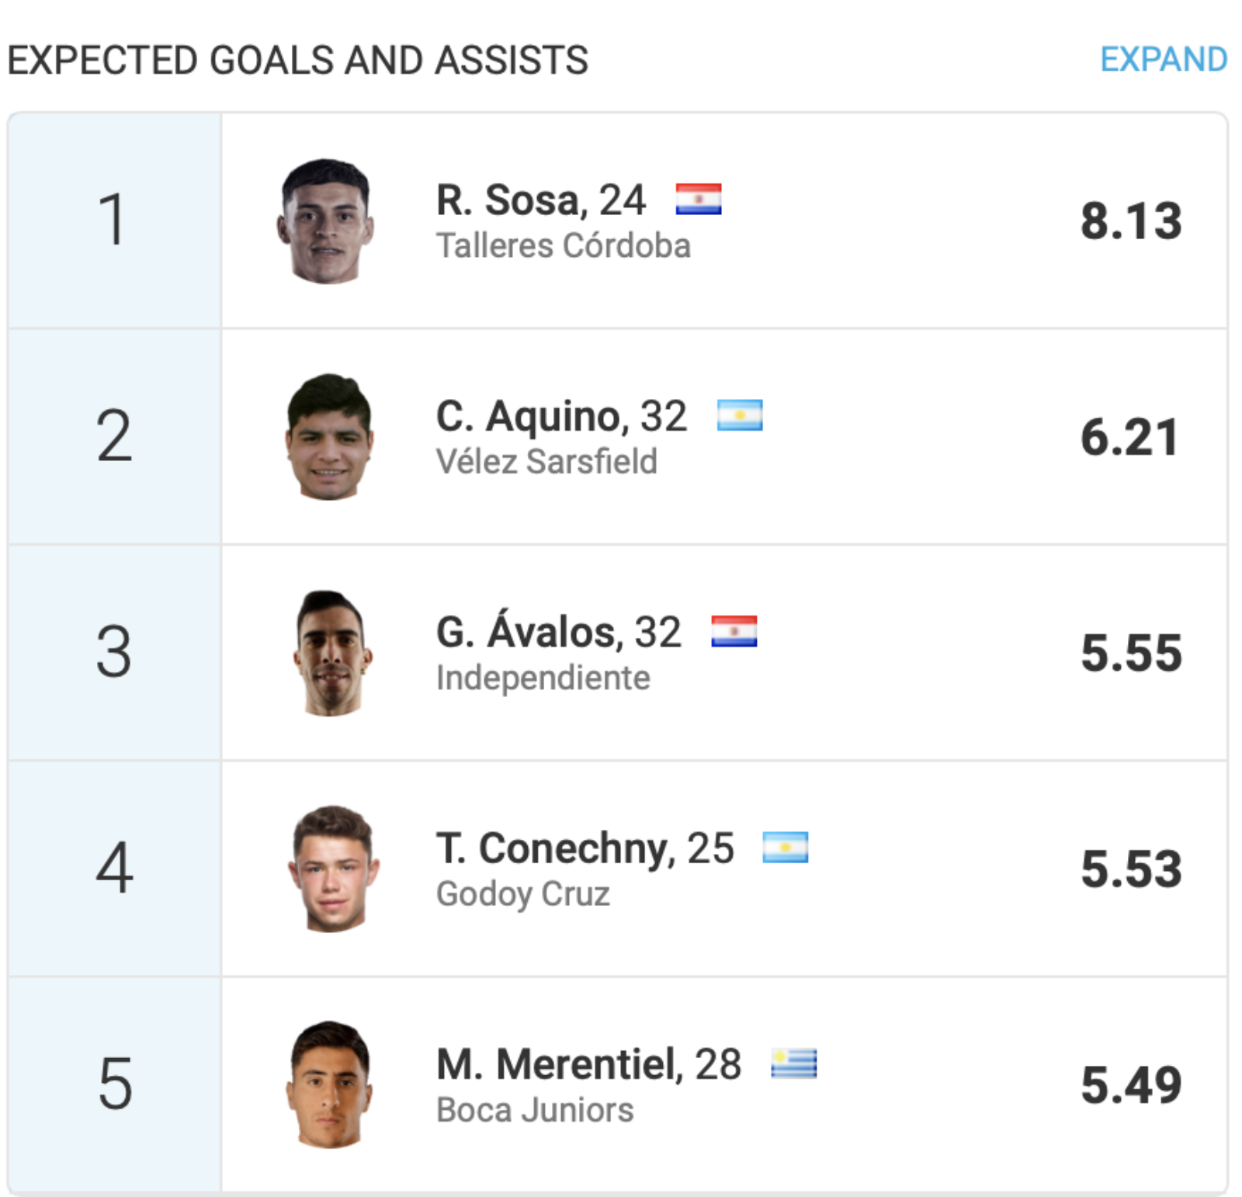This screenshot has height=1197, width=1242.
Task: Go to the Godoy Cruz team link
Action: (522, 893)
